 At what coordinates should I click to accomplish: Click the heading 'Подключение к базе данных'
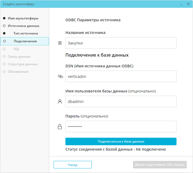tap(97, 55)
